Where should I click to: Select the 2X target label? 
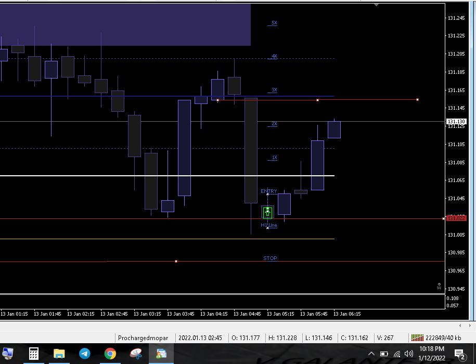(x=274, y=124)
